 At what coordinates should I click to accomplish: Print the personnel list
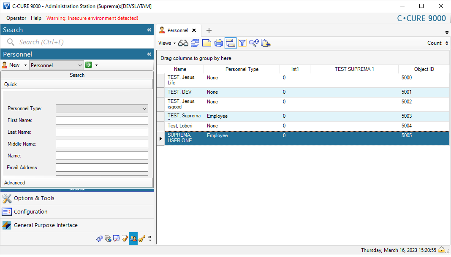(x=218, y=43)
